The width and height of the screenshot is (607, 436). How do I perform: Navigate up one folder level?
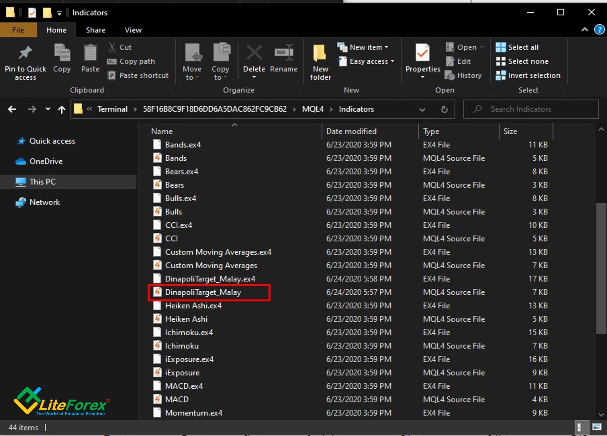tap(62, 109)
